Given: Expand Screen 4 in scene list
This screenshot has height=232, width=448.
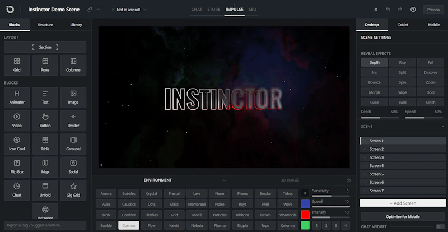Looking at the screenshot, I should [x=365, y=166].
